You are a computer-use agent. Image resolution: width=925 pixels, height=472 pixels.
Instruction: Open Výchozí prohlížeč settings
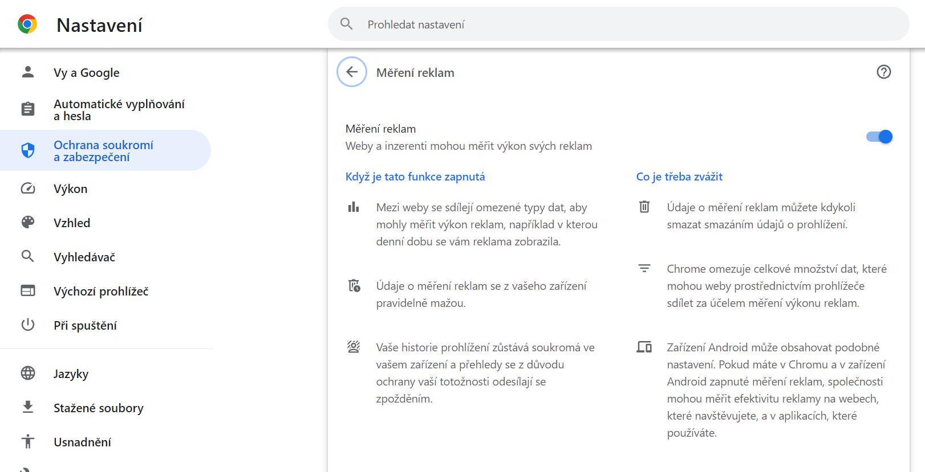point(101,292)
